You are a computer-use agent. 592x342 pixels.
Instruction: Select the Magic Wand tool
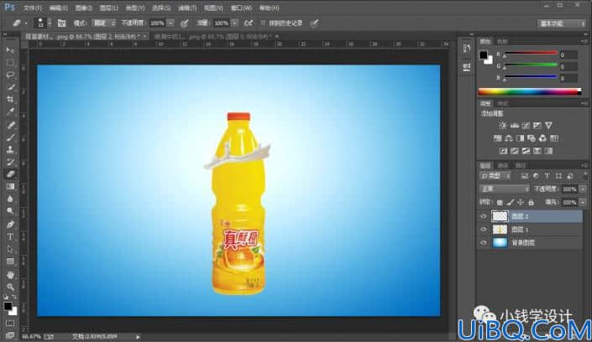click(x=10, y=87)
